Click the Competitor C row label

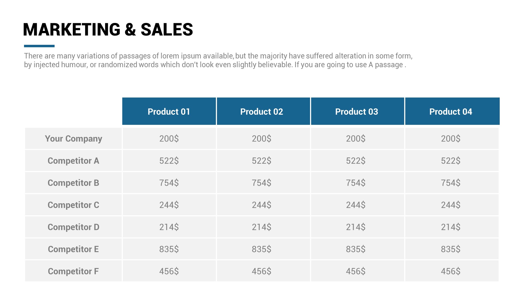(73, 205)
